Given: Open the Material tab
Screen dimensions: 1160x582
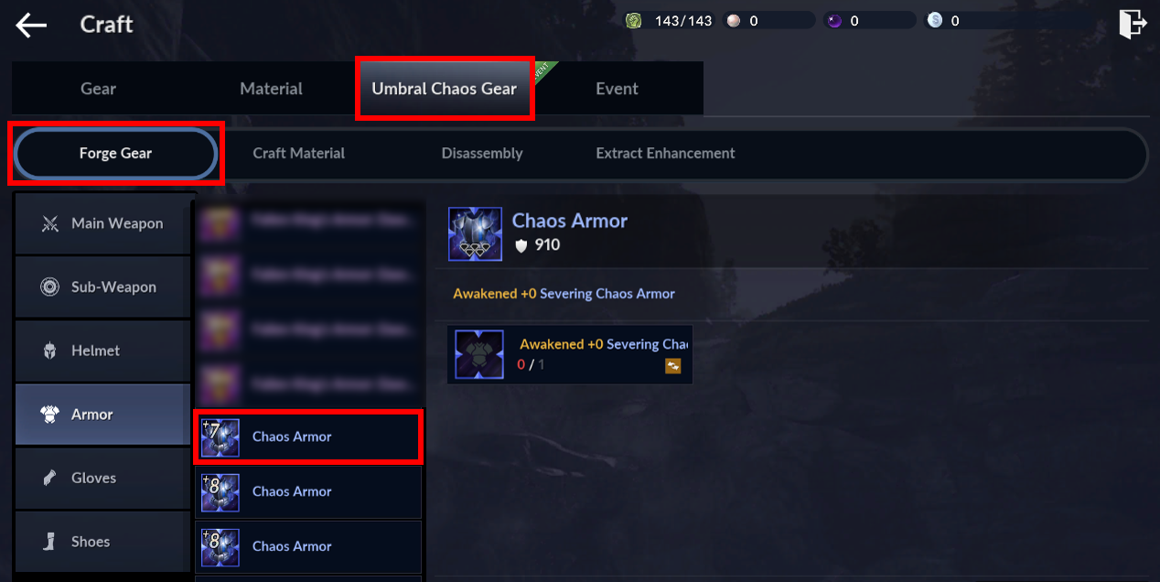Looking at the screenshot, I should 271,89.
